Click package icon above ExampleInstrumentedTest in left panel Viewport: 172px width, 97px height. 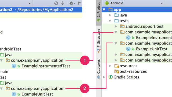tap(8, 60)
